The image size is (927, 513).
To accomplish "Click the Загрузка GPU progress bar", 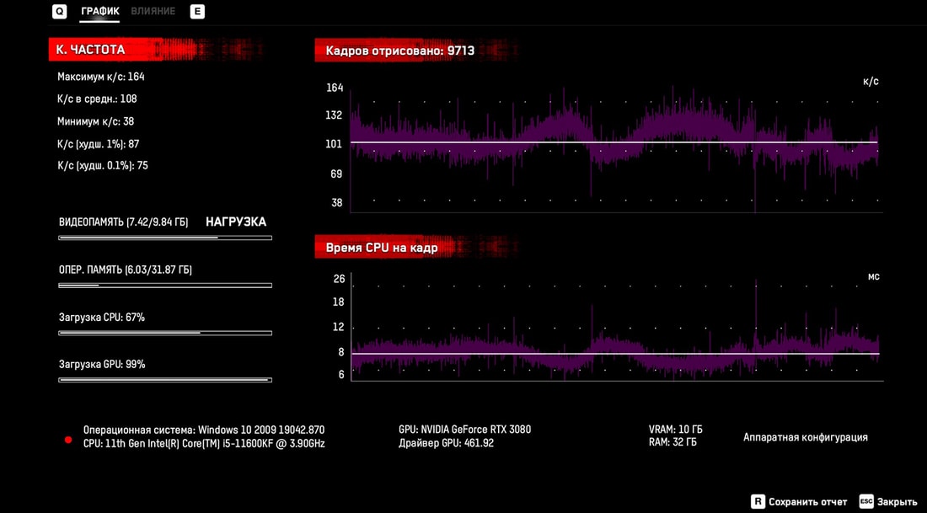I will (x=165, y=380).
